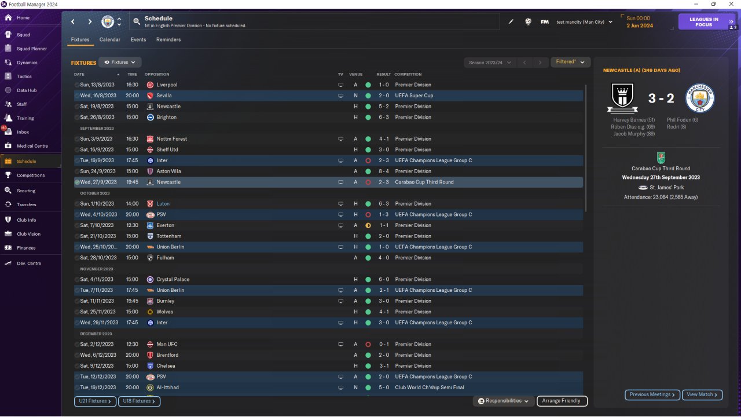Open the Competitions trophy icon

pyautogui.click(x=8, y=175)
